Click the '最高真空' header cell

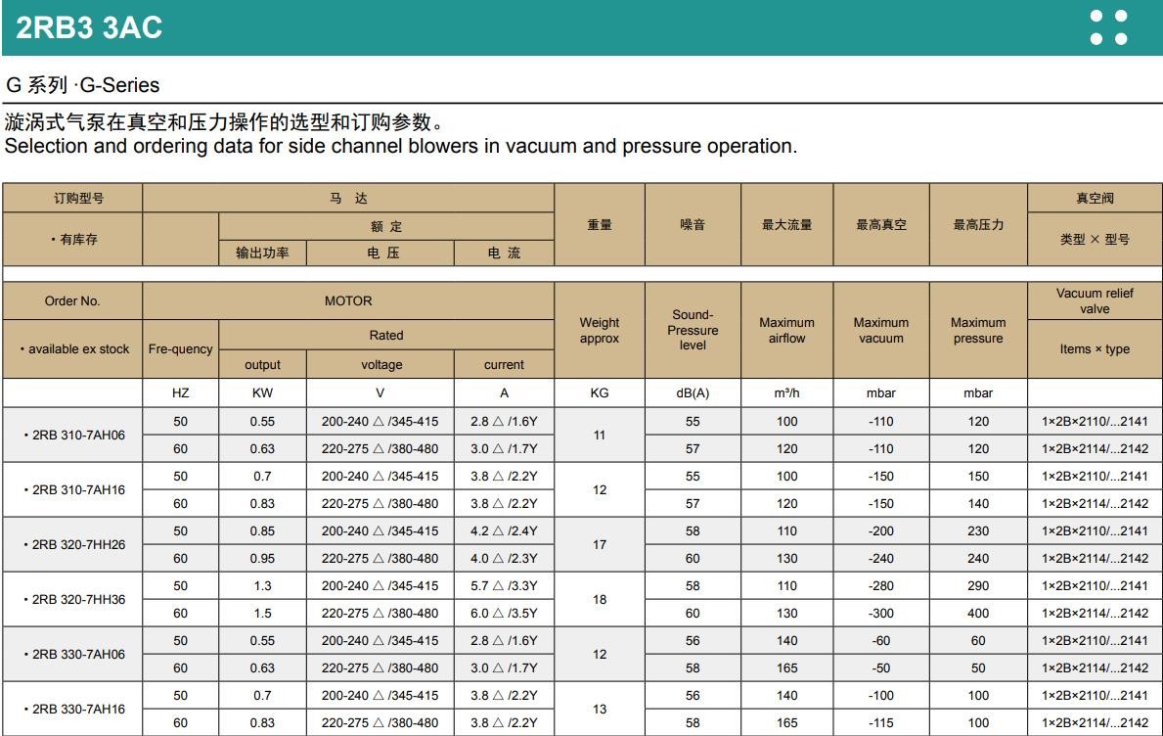coord(881,225)
